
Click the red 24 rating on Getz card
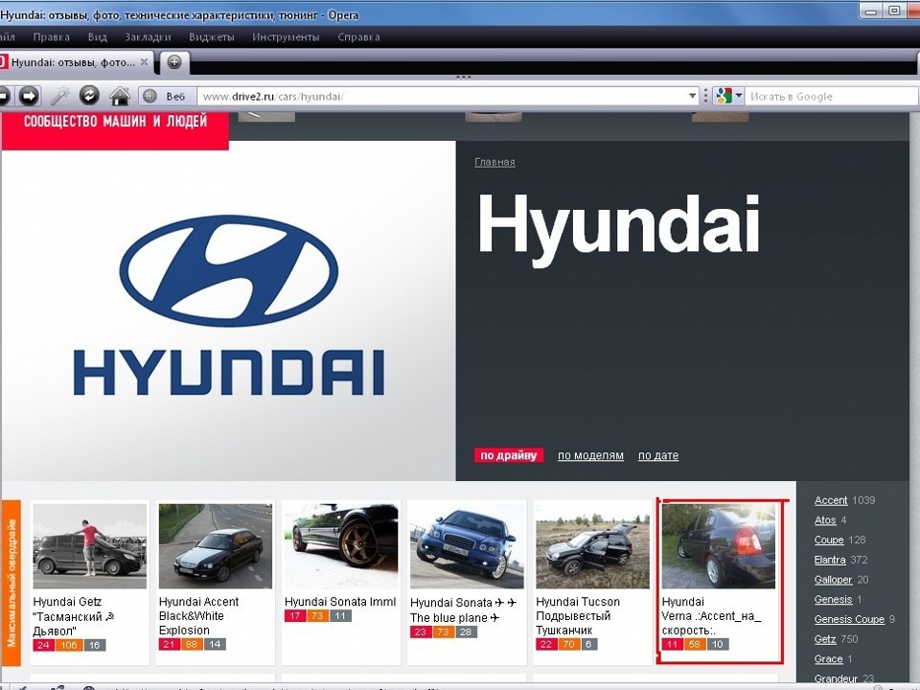click(x=43, y=645)
